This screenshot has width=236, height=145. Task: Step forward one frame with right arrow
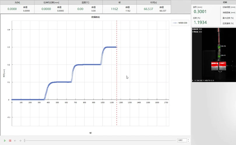20,141
